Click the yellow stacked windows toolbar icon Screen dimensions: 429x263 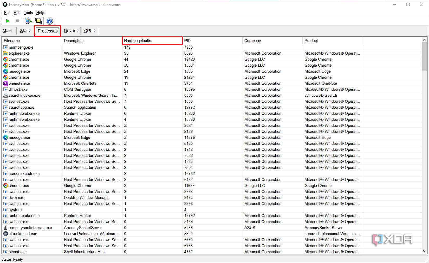pyautogui.click(x=38, y=21)
